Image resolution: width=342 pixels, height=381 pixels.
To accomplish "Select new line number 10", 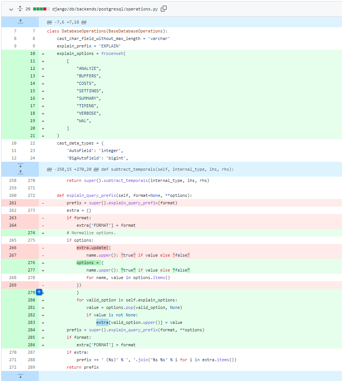I will point(32,53).
